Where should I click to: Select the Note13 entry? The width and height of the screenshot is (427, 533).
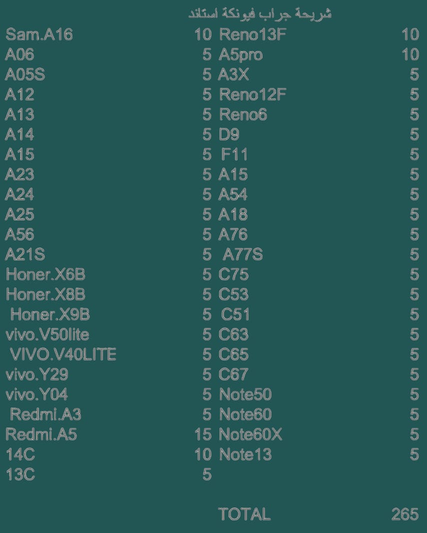click(245, 454)
